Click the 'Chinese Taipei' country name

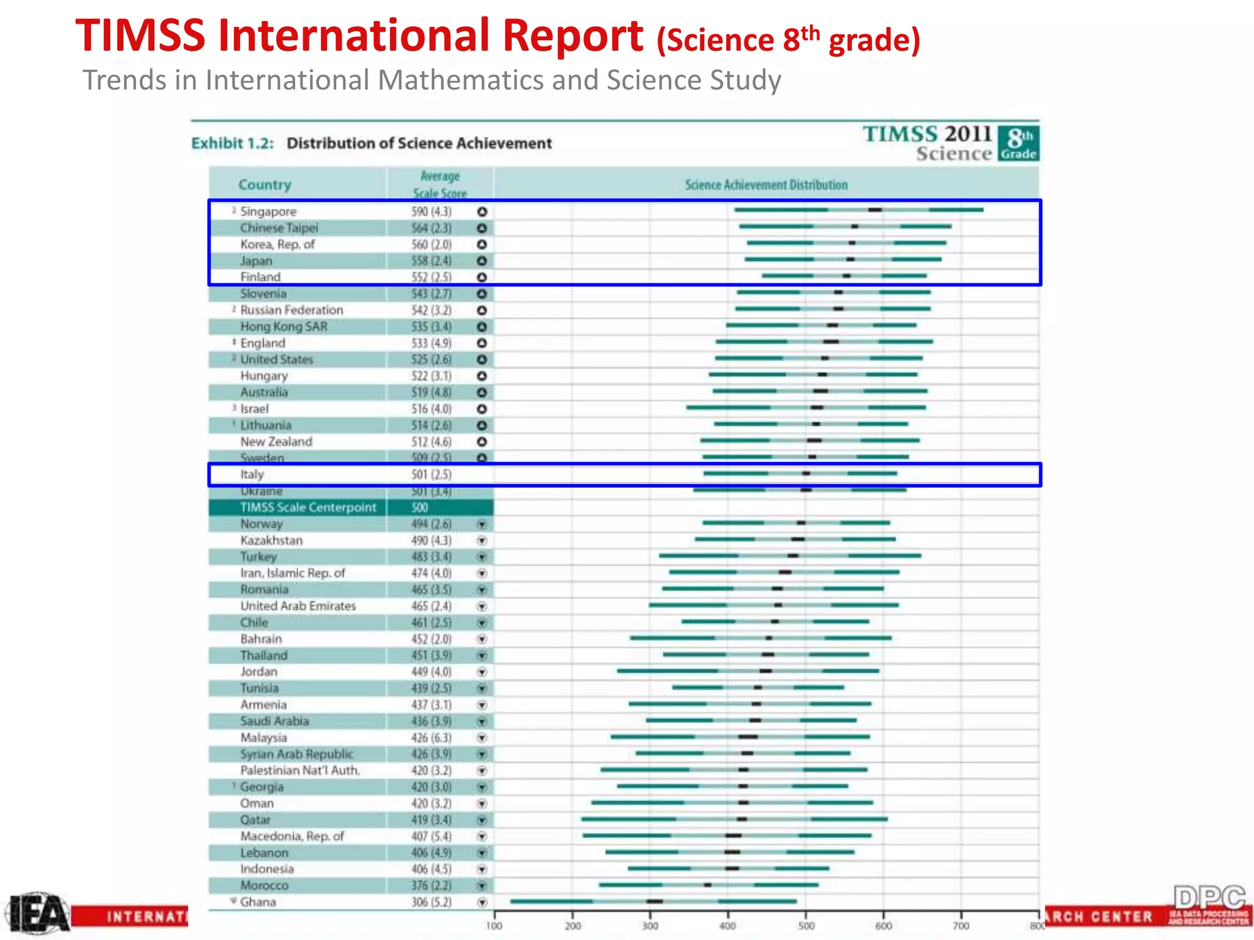[x=279, y=228]
